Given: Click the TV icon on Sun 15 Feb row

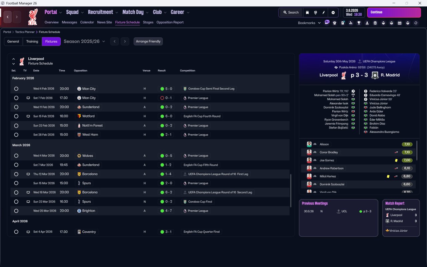Looking at the screenshot, I should pos(28,116).
